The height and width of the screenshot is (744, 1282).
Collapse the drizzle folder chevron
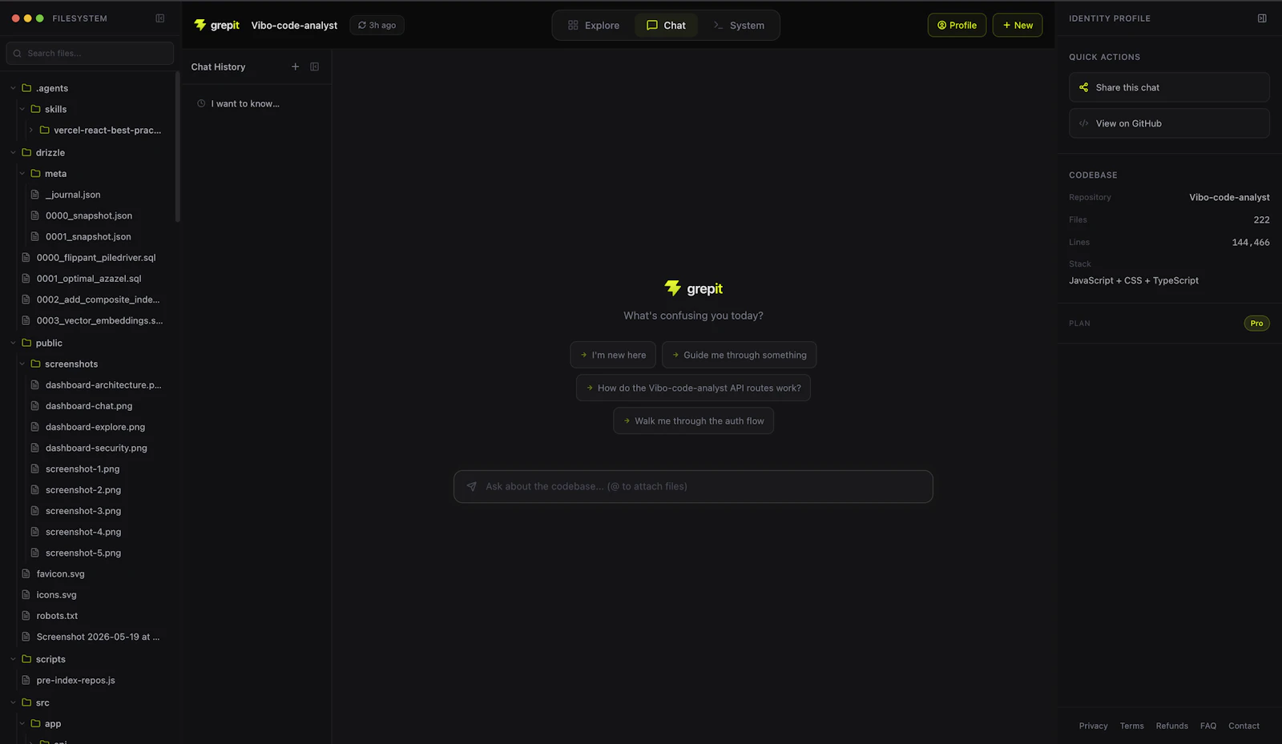pyautogui.click(x=13, y=152)
